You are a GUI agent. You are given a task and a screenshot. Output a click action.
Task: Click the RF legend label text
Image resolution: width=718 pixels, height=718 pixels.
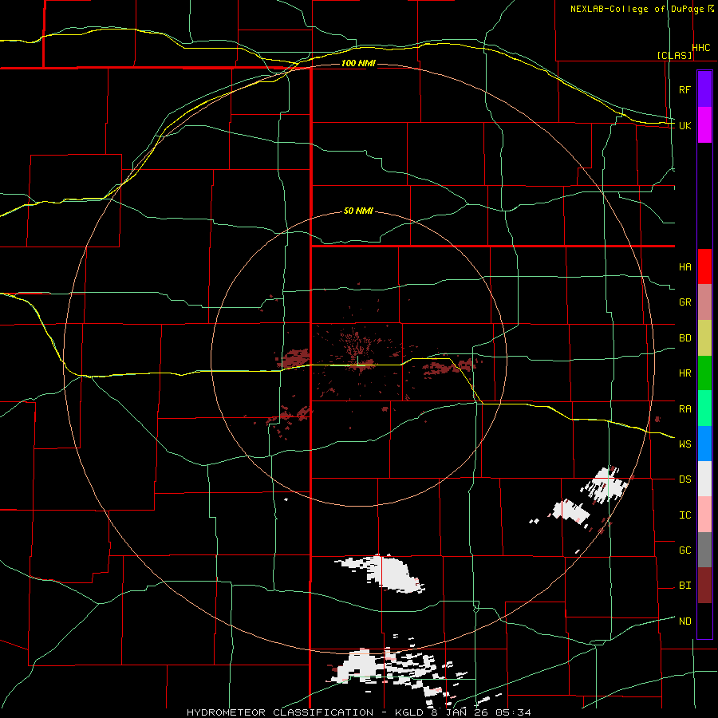pos(684,89)
